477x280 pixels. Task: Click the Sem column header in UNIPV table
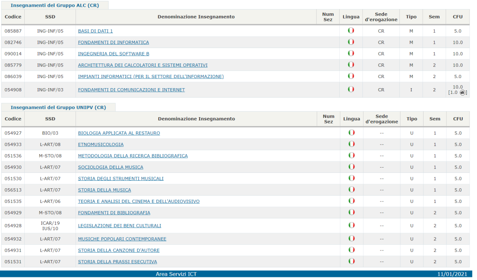435,119
